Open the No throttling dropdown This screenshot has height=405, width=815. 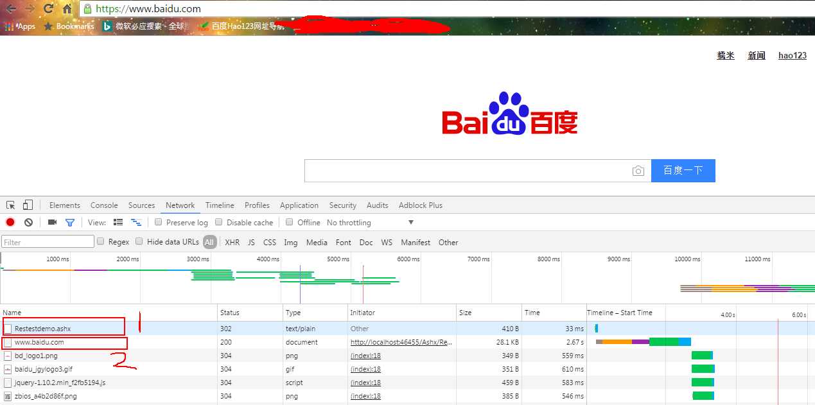pos(371,223)
